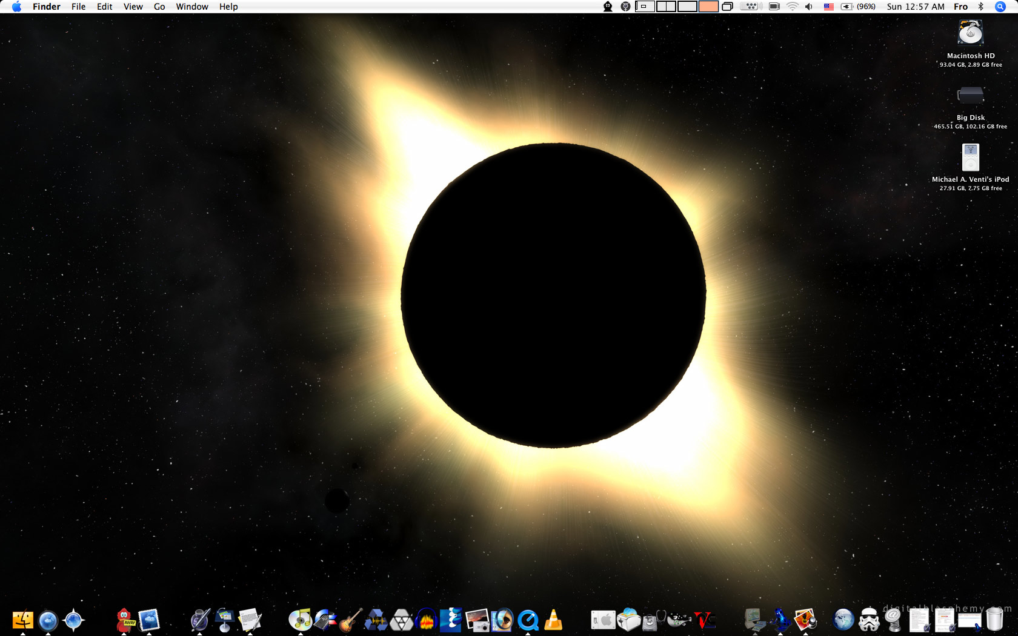The image size is (1018, 636).
Task: Click the Sun 12:57 AM clock
Action: [x=915, y=7]
